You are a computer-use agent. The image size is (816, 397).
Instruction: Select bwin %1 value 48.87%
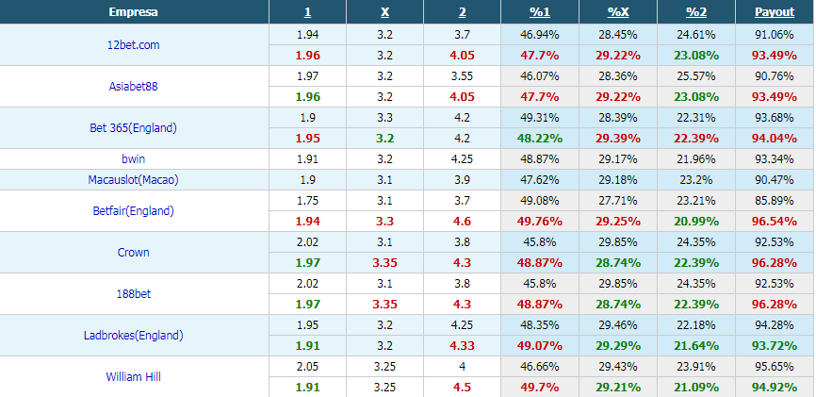540,159
